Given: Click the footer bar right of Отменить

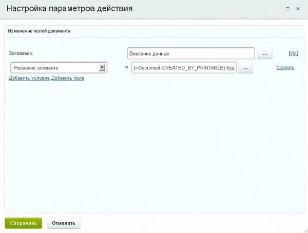Looking at the screenshot, I should pos(195,223).
